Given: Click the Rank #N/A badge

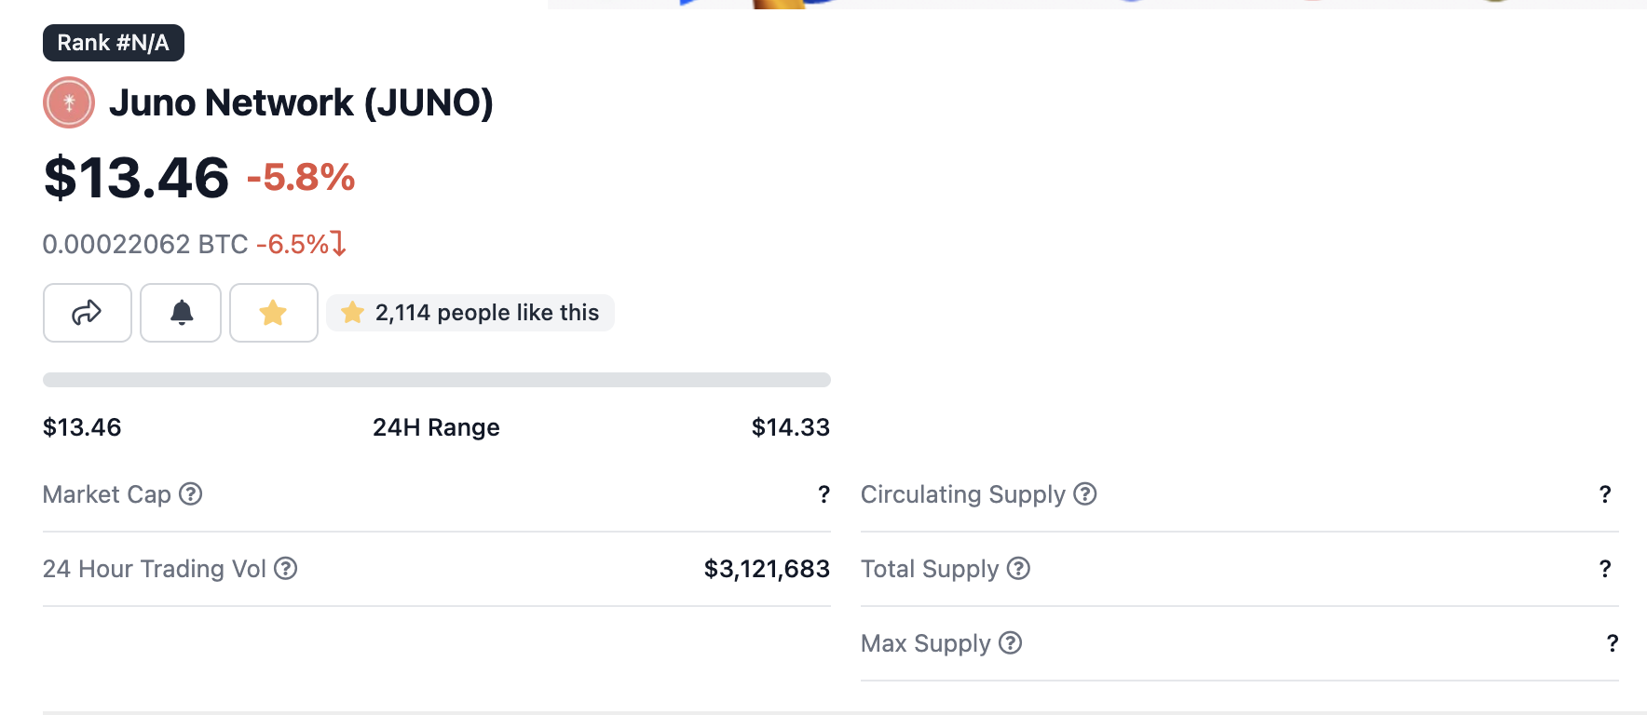Looking at the screenshot, I should pos(114,43).
